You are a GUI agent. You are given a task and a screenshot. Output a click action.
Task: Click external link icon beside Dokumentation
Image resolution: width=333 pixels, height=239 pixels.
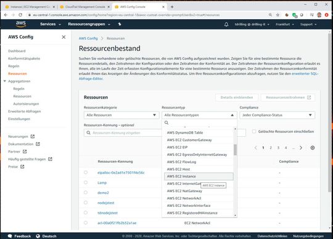coord(38,144)
